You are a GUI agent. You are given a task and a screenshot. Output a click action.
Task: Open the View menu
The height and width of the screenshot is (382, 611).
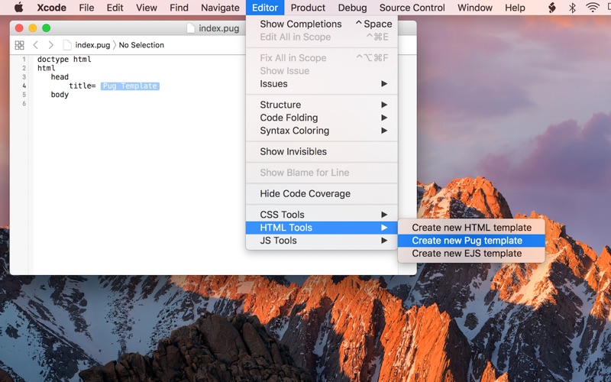[147, 8]
